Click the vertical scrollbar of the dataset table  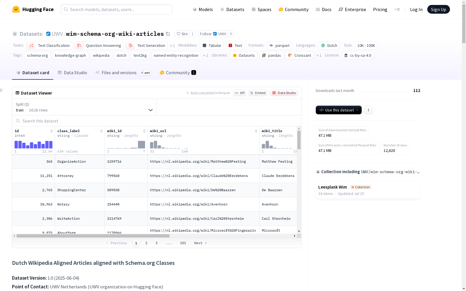299,140
